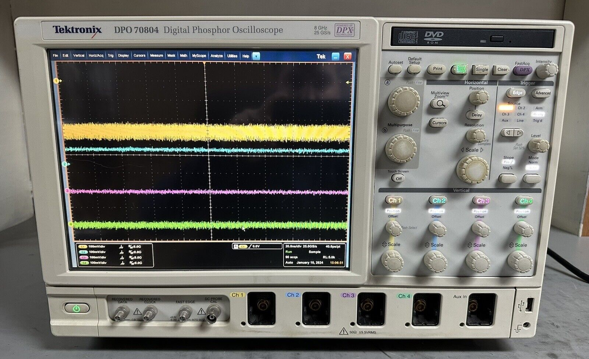Toggle the Ch 4 vertical channel button
The image size is (589, 359).
(x=524, y=201)
